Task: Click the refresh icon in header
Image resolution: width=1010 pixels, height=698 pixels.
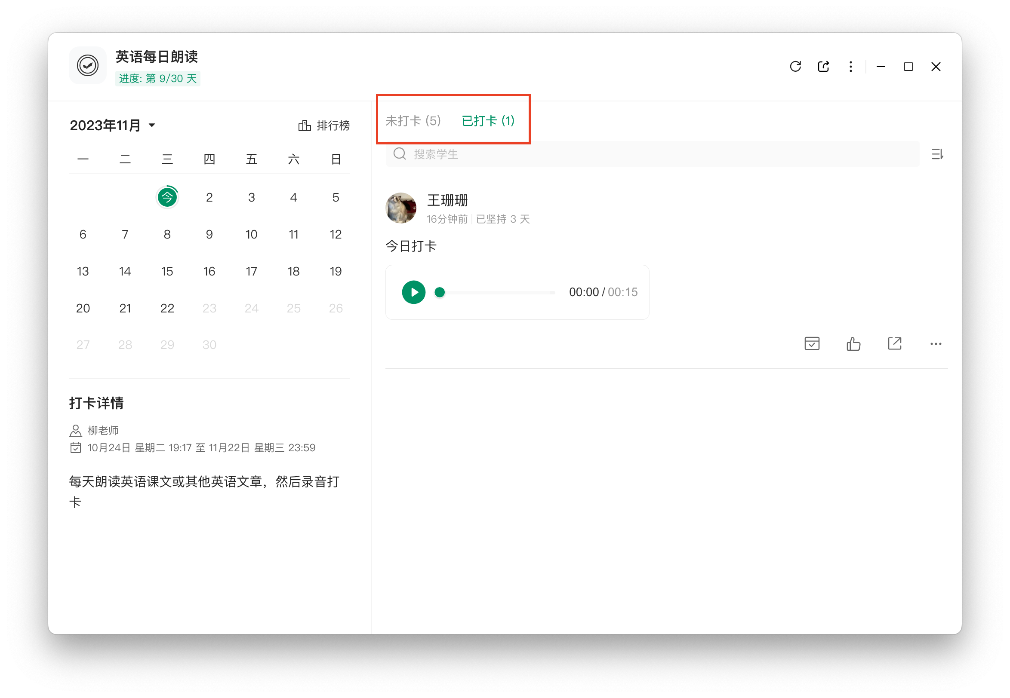Action: click(795, 67)
